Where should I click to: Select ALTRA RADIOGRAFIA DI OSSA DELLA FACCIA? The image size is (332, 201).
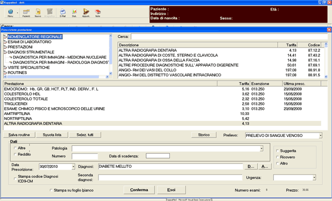(219, 60)
